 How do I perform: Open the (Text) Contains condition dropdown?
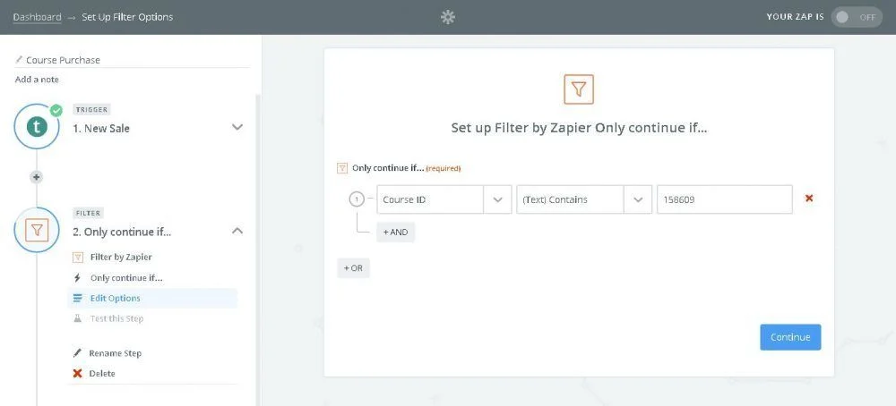(637, 199)
